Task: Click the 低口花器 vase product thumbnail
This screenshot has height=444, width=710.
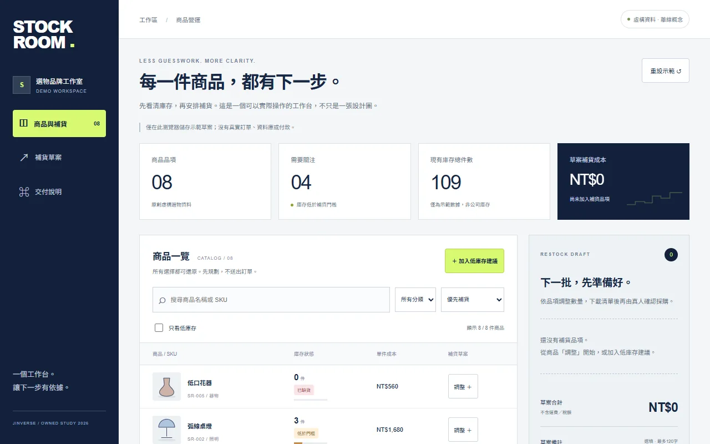Action: click(x=166, y=386)
